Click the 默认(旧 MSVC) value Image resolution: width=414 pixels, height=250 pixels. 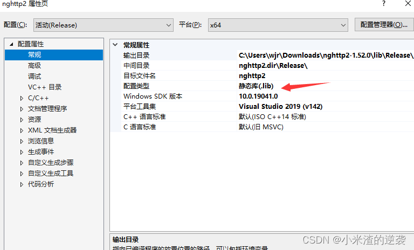[x=261, y=127]
